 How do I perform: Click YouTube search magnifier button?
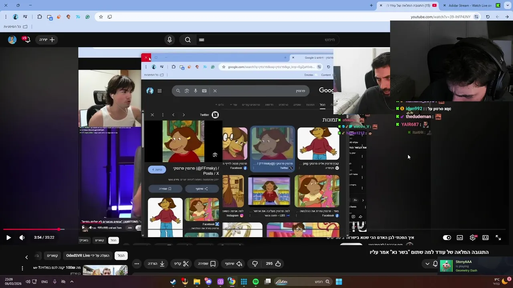188,40
